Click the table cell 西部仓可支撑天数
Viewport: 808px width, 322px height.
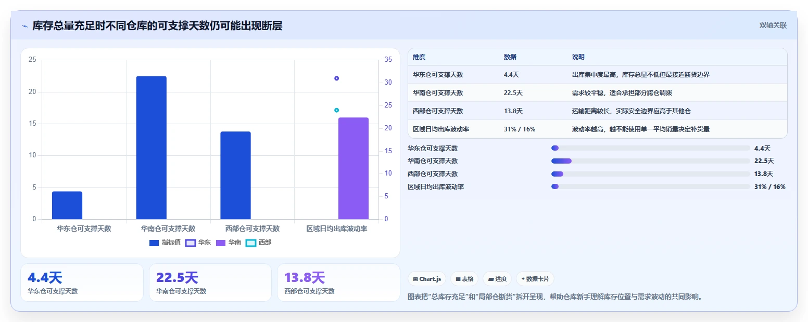(x=438, y=111)
